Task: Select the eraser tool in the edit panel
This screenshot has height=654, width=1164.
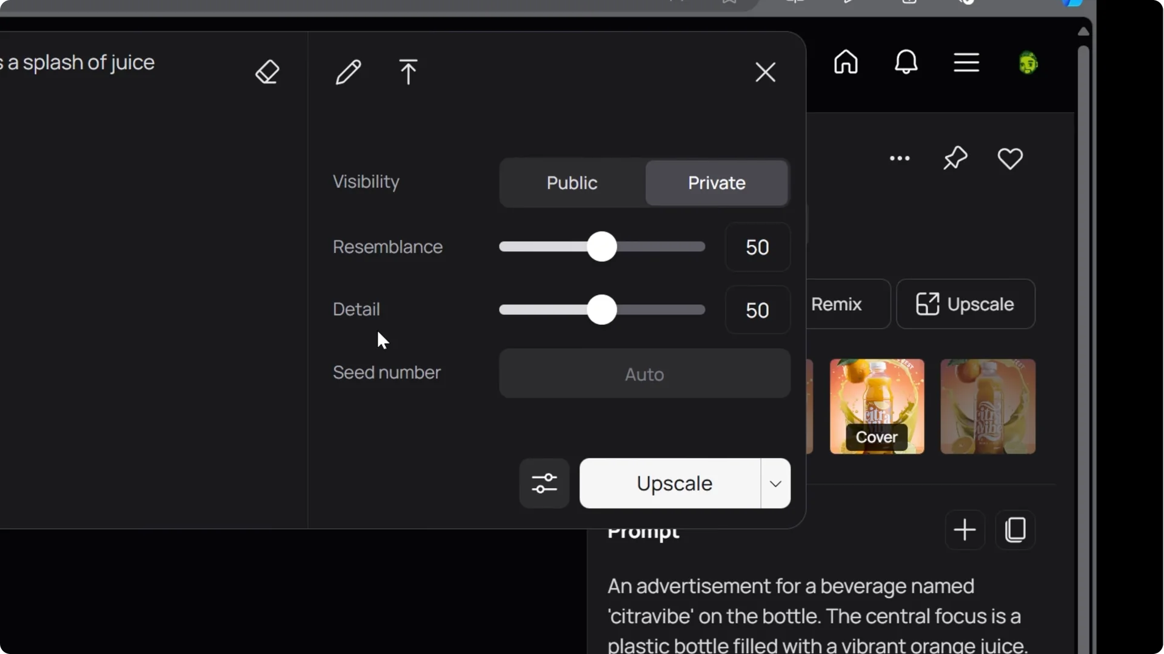Action: pyautogui.click(x=267, y=72)
